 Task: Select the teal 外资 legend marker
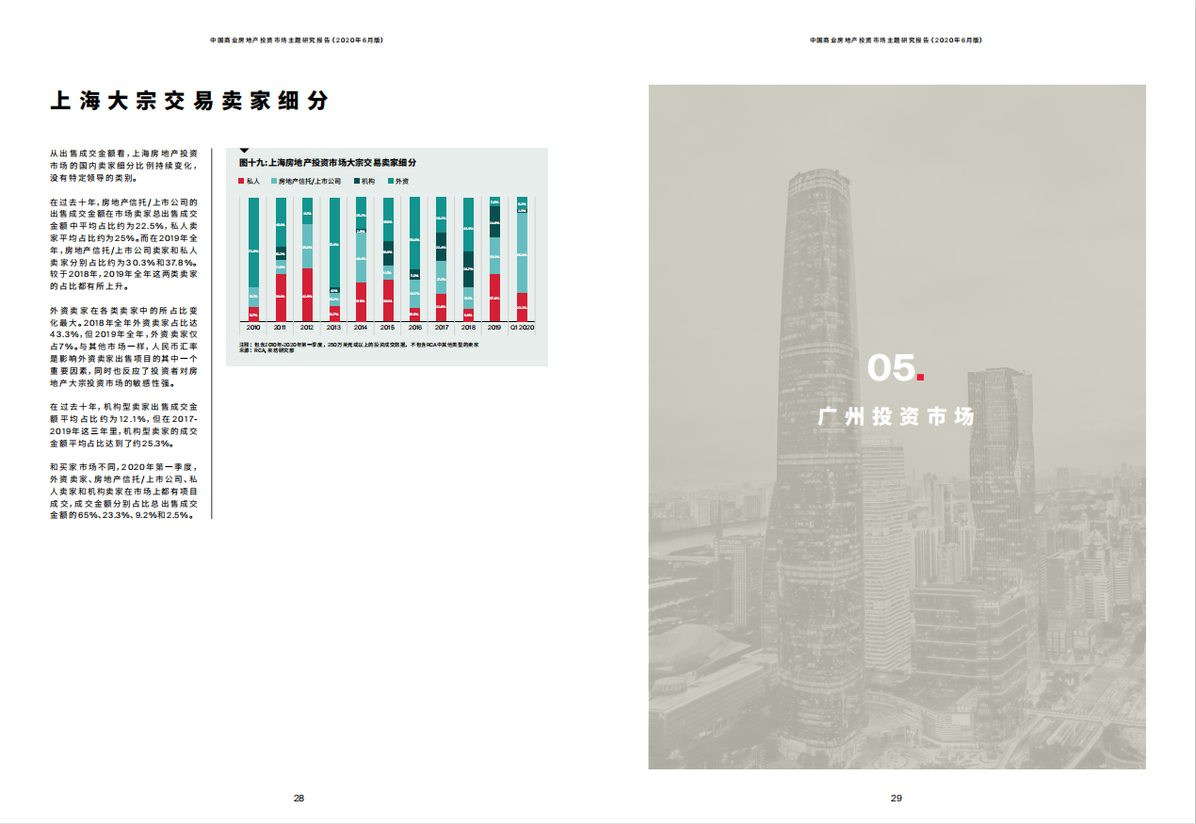[x=391, y=180]
